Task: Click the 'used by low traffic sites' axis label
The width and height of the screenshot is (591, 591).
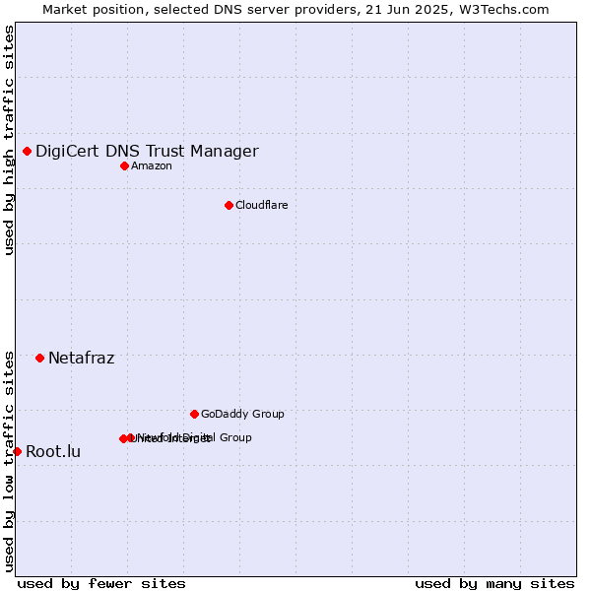Action: (x=9, y=463)
